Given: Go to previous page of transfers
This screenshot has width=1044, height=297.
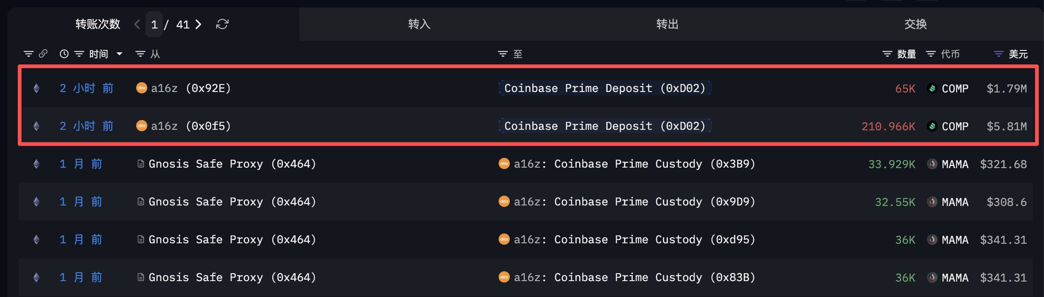Looking at the screenshot, I should tap(137, 24).
